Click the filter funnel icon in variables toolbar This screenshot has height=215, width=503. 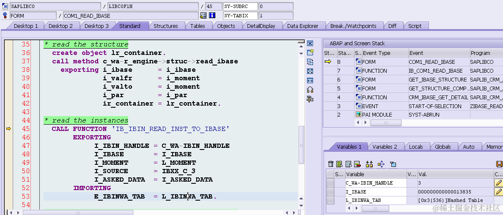(x=393, y=164)
